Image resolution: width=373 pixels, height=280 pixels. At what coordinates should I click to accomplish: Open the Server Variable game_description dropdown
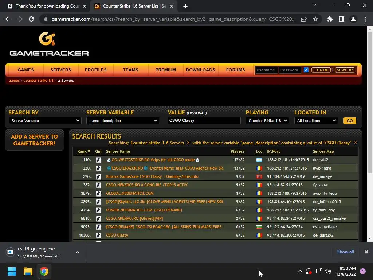coord(122,120)
